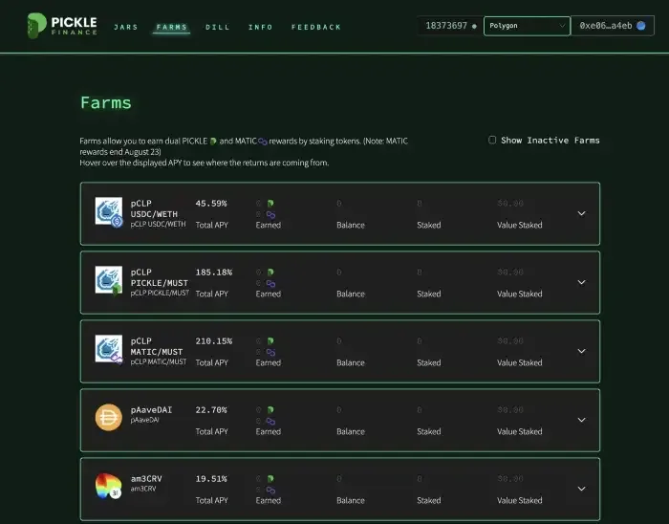669x524 pixels.
Task: Open the JARS page
Action: (126, 28)
